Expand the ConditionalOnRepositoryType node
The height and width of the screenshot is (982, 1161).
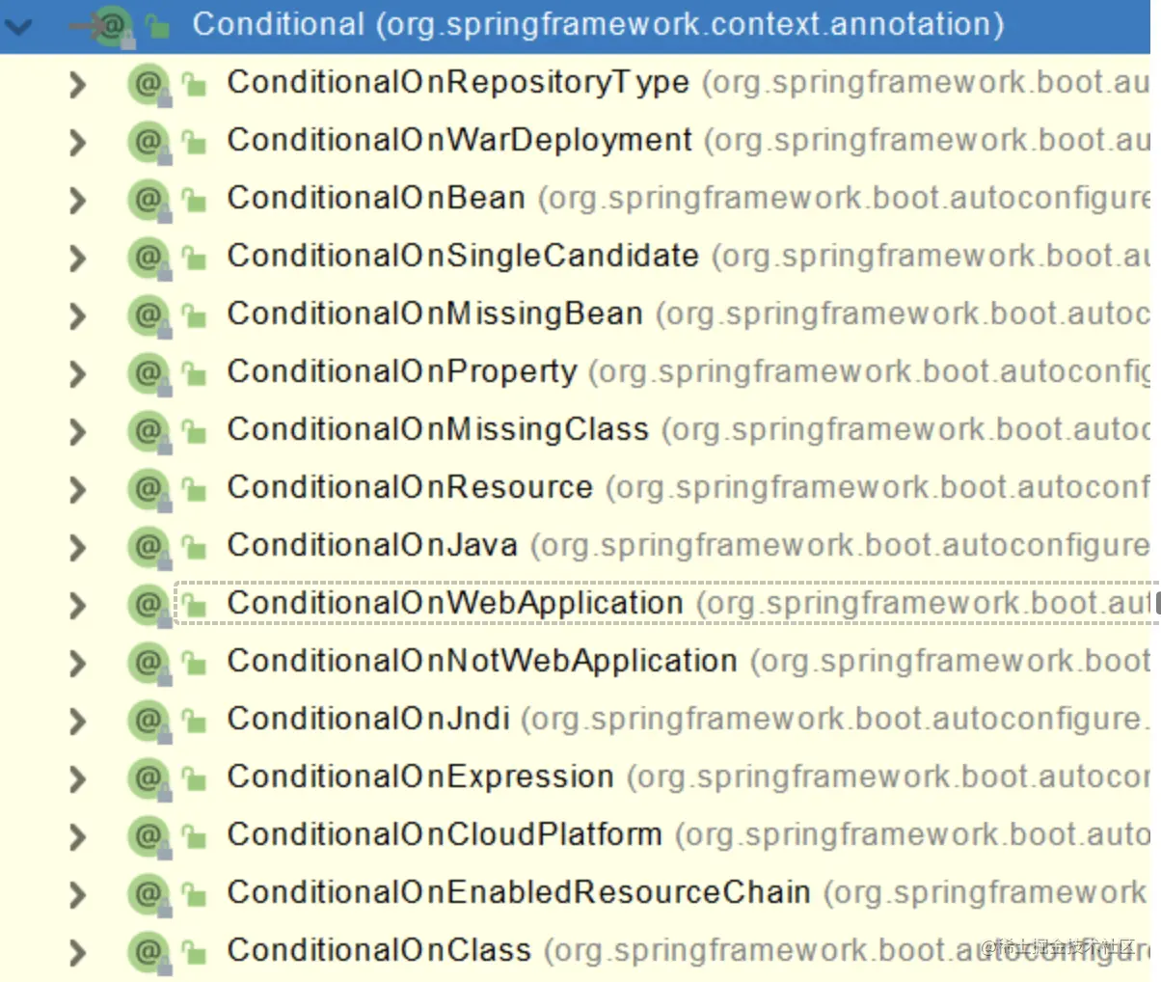pyautogui.click(x=78, y=85)
